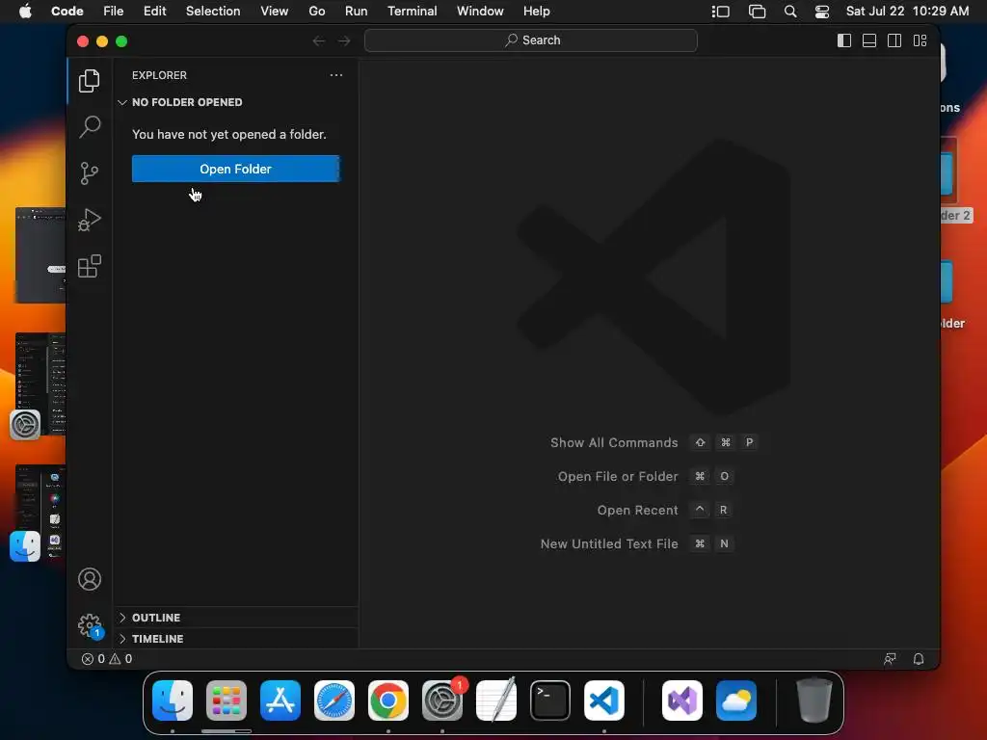The height and width of the screenshot is (740, 987).
Task: Open the Code application menu
Action: pos(67,12)
